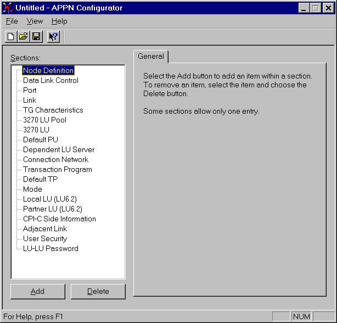Select Adjacent Link section

click(x=45, y=229)
